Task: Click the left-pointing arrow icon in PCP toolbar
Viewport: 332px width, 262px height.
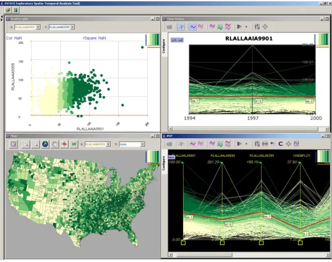Action: pyautogui.click(x=273, y=144)
